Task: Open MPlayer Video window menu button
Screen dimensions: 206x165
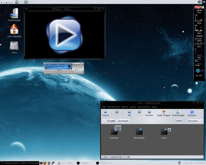Action: (x=26, y=9)
